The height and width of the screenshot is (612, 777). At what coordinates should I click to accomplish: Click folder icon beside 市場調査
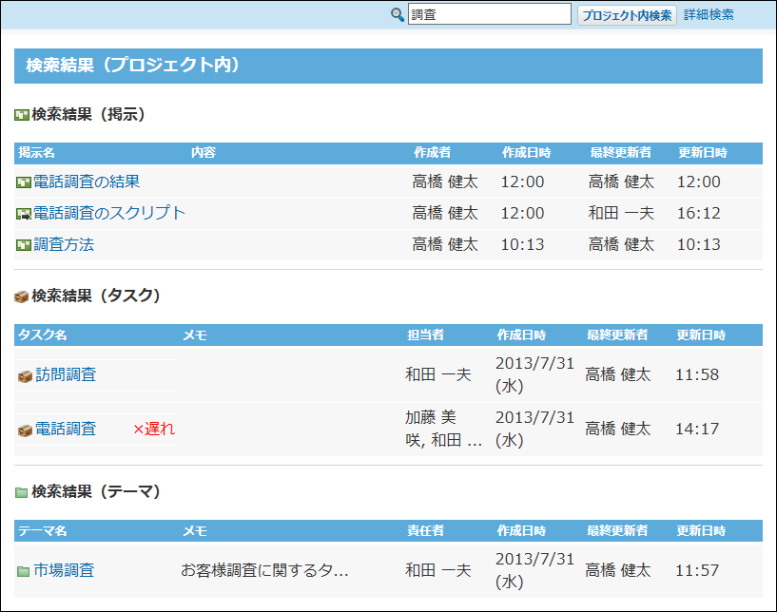click(24, 572)
